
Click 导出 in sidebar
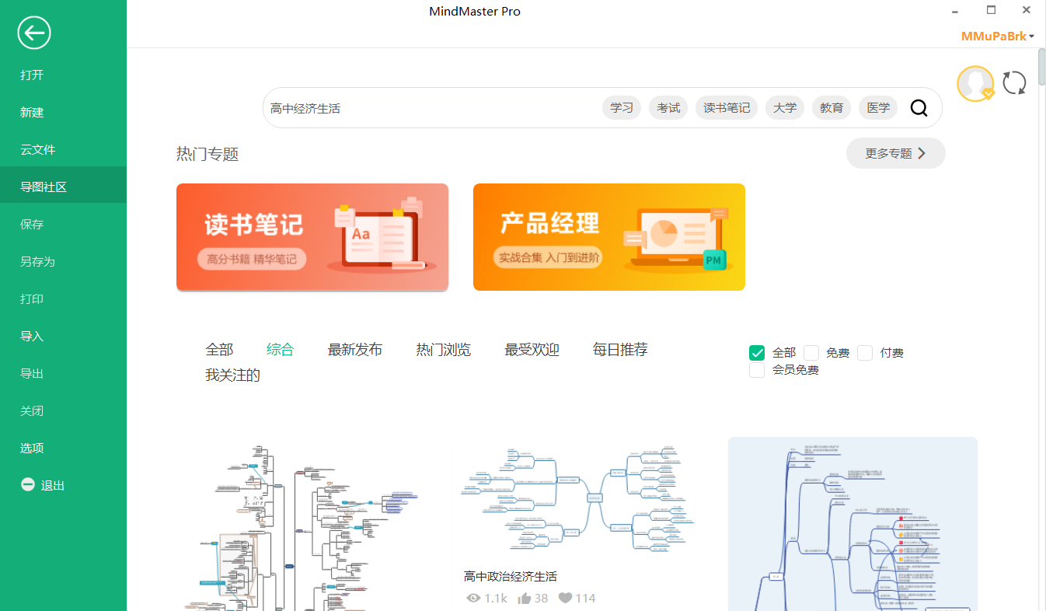[x=63, y=374]
